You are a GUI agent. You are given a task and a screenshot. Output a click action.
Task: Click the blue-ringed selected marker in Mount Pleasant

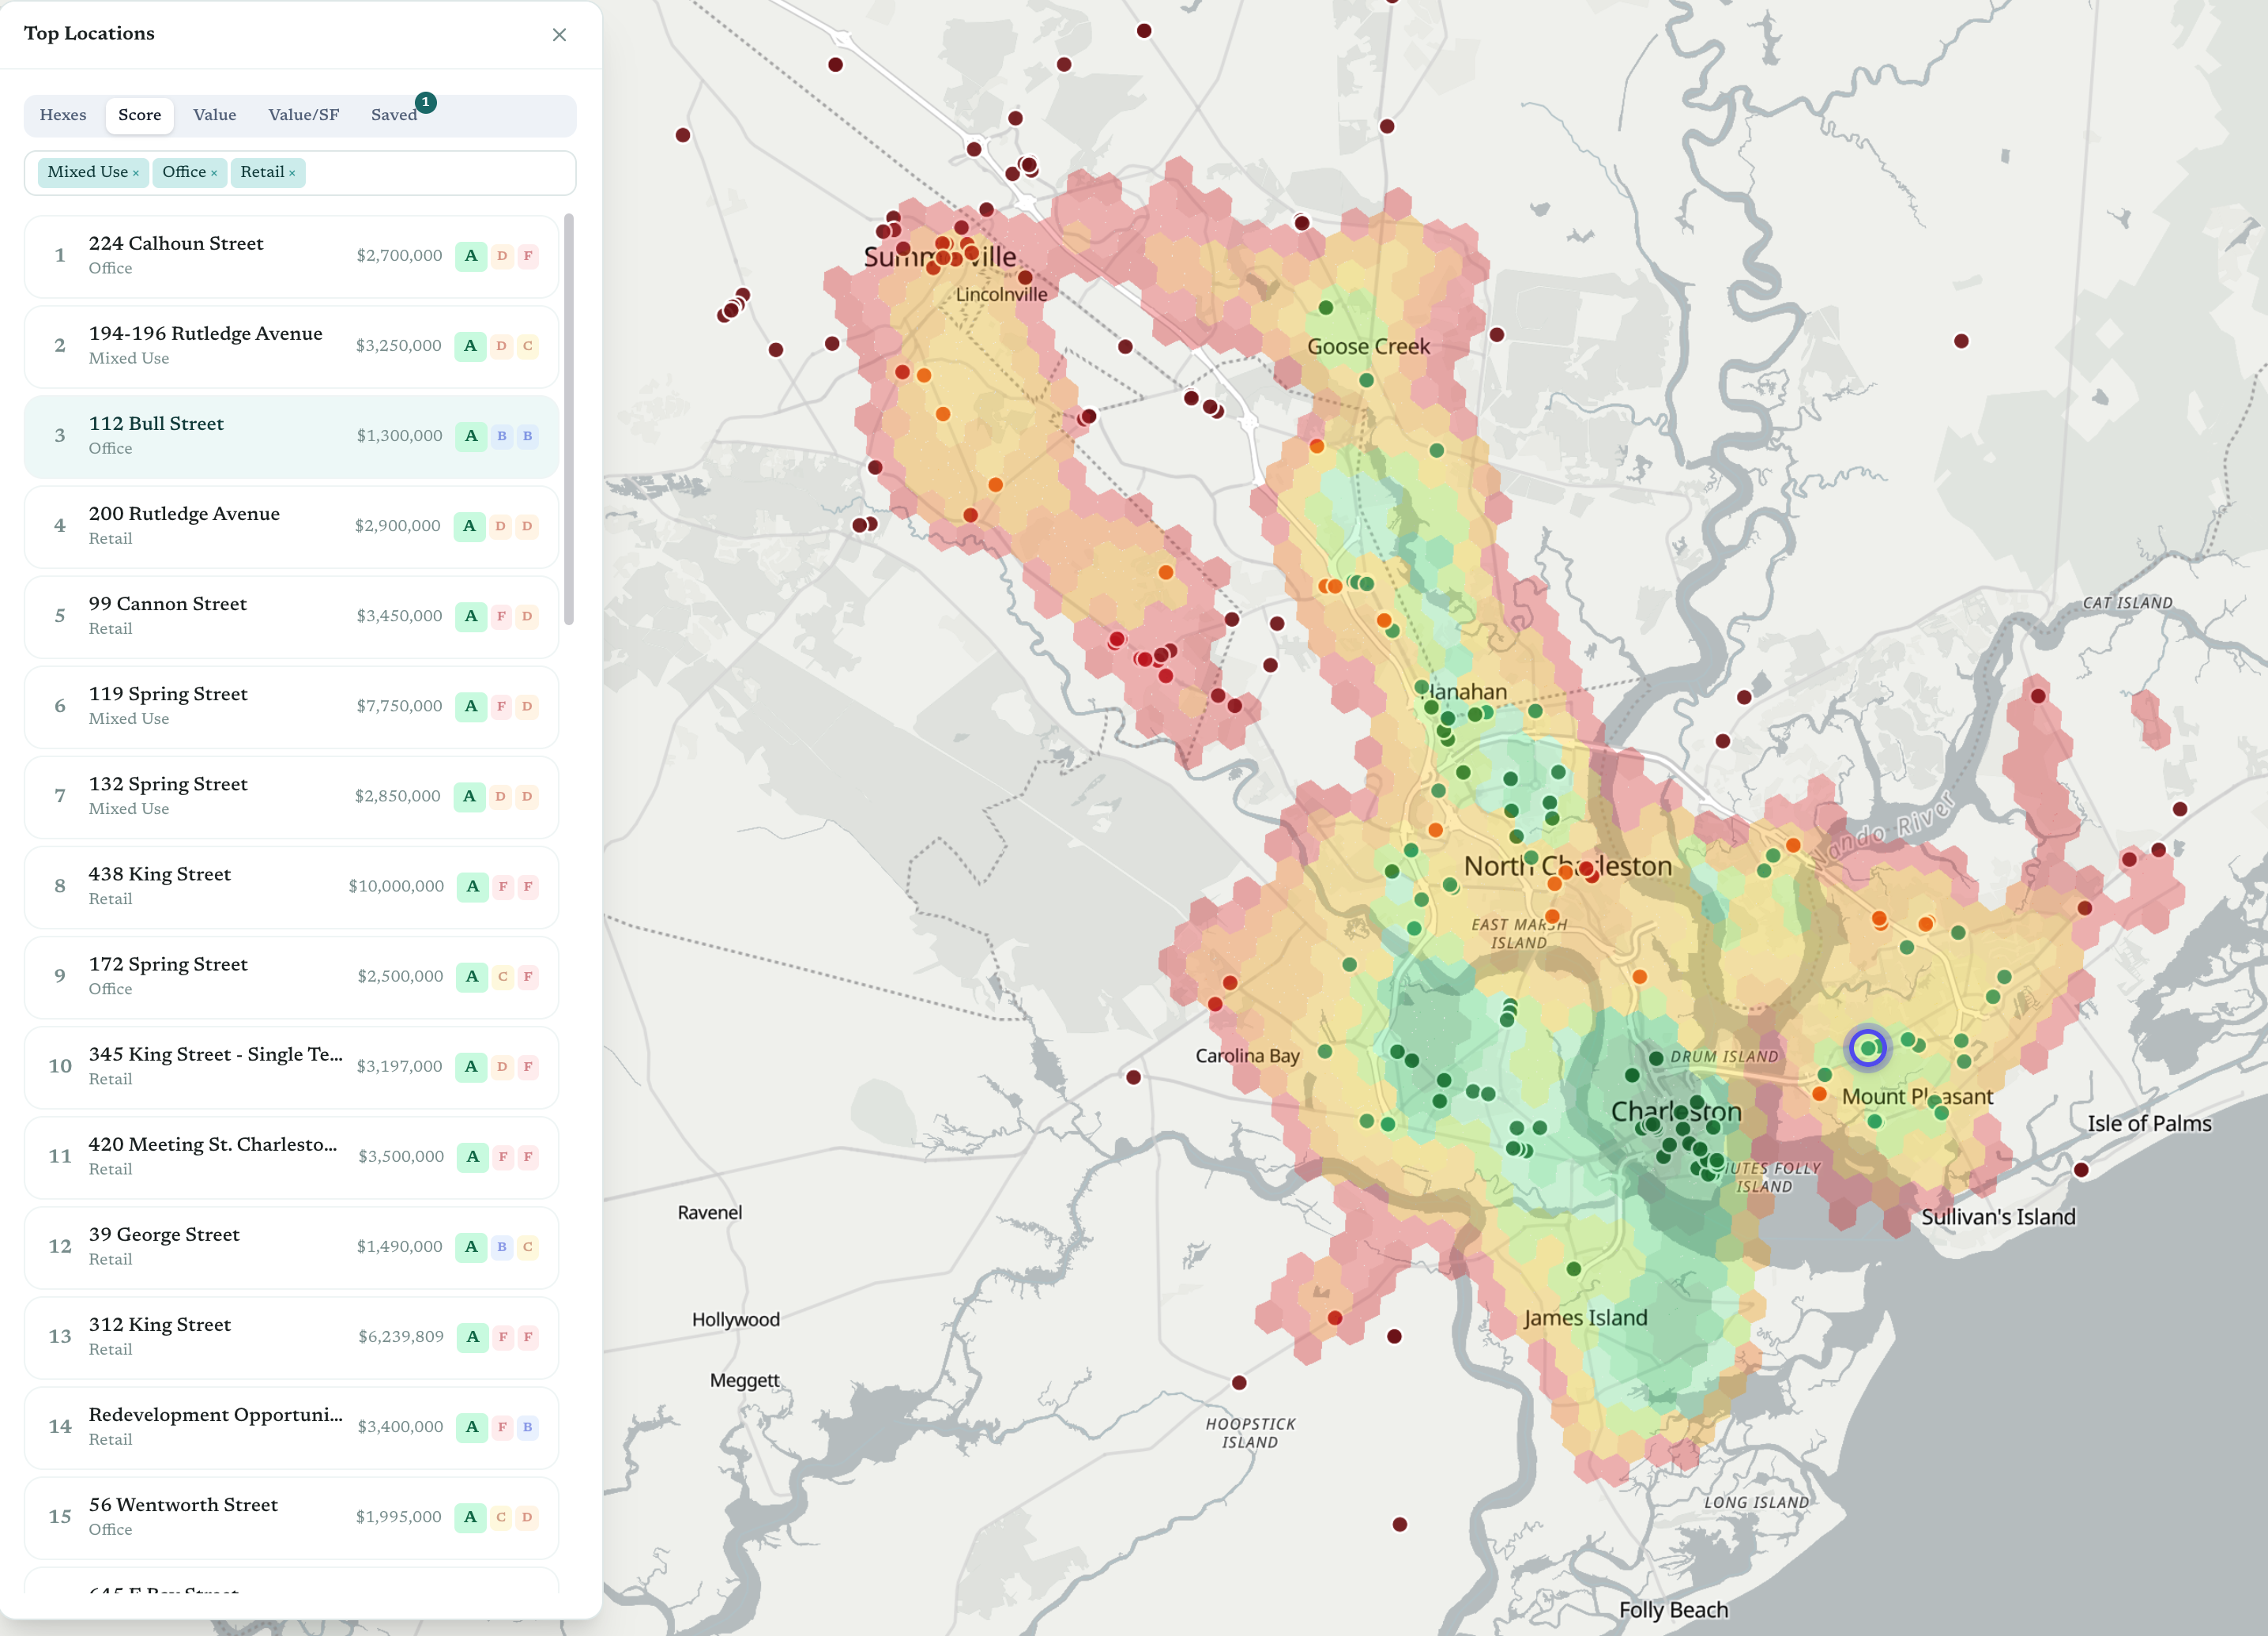point(1867,1048)
